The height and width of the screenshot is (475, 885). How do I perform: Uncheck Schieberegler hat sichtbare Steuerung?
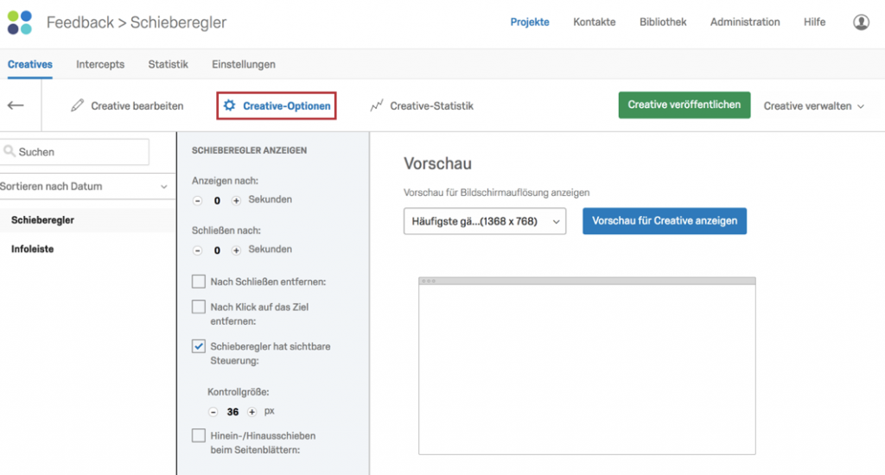point(199,345)
